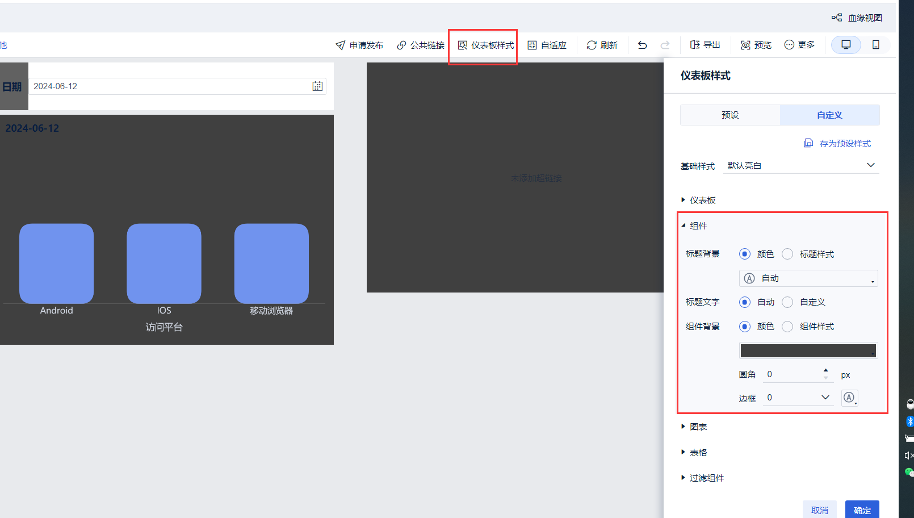Viewport: 914px width, 518px height.
Task: Click the WeChat tray icon
Action: click(x=909, y=472)
